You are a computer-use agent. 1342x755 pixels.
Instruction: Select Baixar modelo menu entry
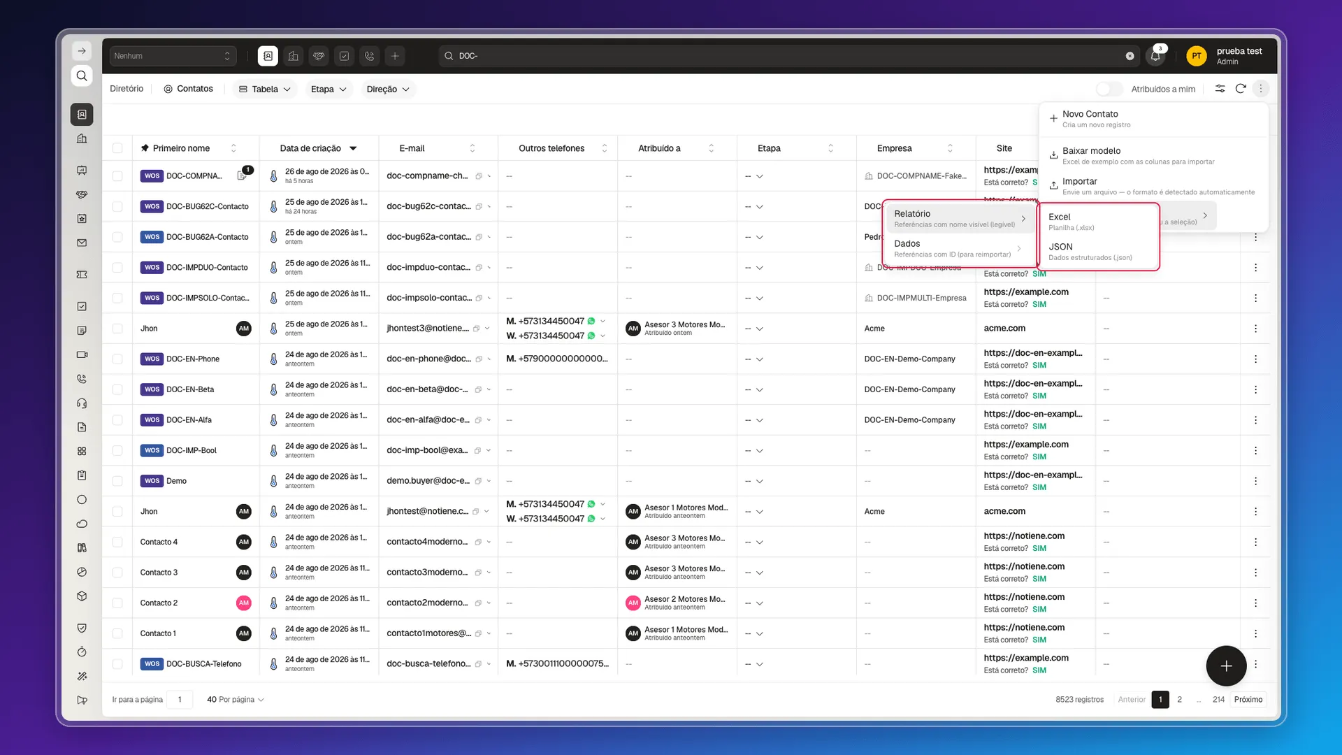click(x=1153, y=156)
